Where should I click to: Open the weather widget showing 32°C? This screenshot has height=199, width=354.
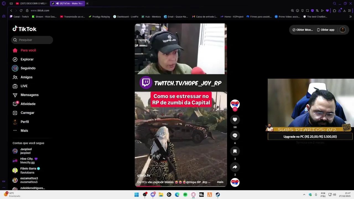(x=12, y=194)
